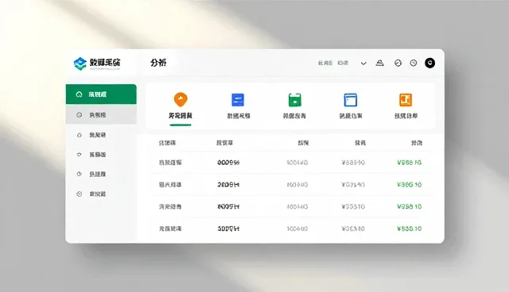Click the page heading "分析"

158,63
